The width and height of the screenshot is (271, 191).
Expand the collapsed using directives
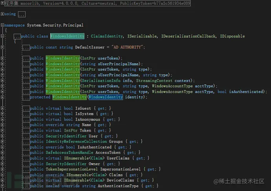[x=2, y=14]
